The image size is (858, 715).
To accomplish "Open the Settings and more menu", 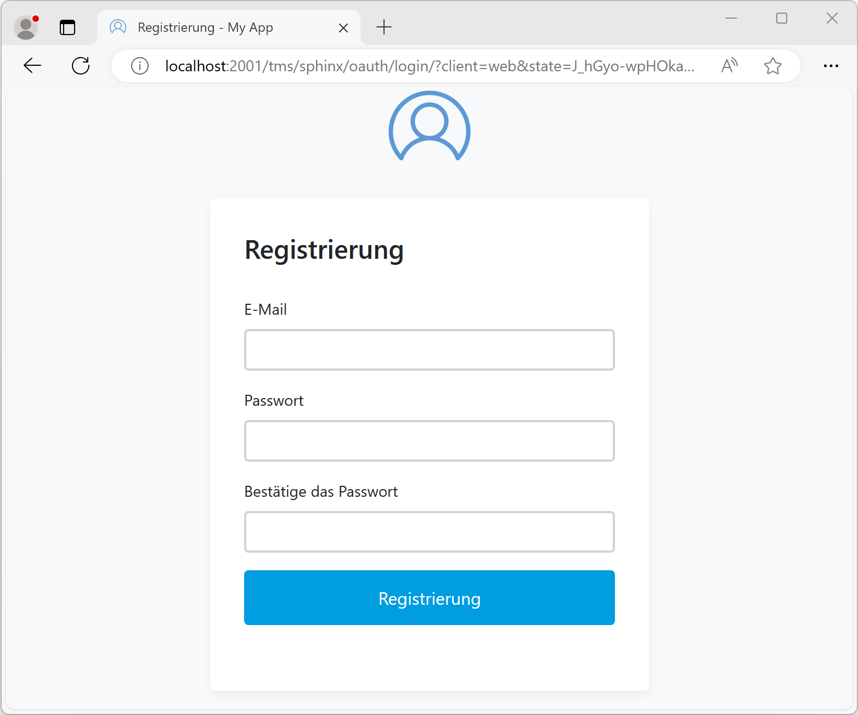I will (x=831, y=66).
